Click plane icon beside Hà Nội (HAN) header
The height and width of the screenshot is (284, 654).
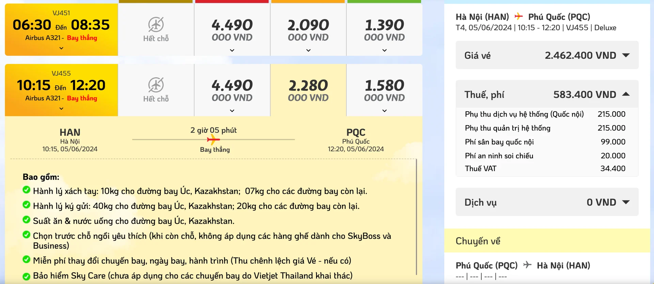tap(518, 16)
